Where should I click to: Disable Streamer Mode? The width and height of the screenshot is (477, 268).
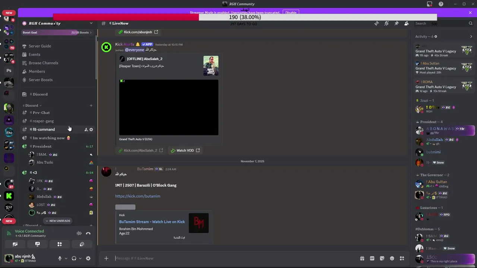(291, 13)
